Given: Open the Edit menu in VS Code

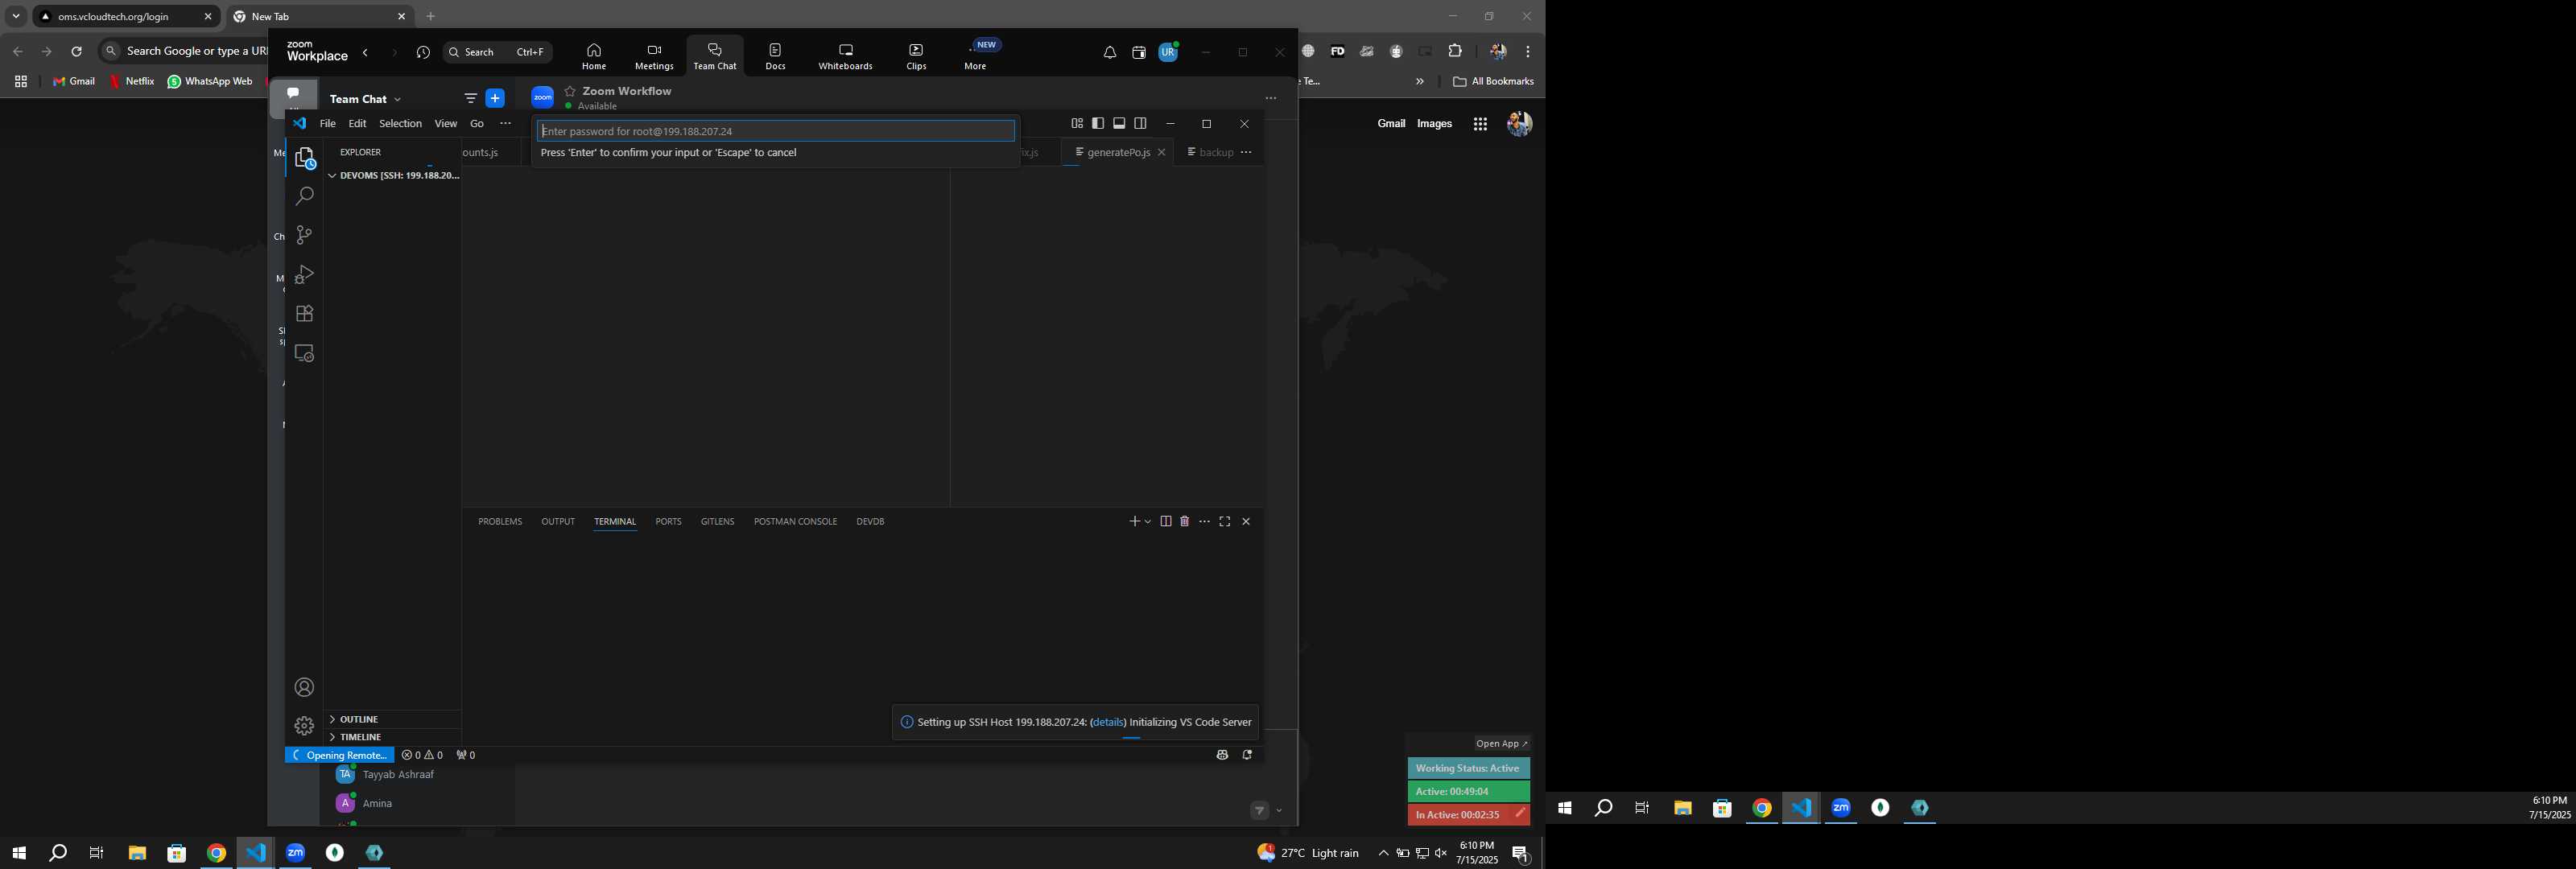Looking at the screenshot, I should (x=357, y=124).
